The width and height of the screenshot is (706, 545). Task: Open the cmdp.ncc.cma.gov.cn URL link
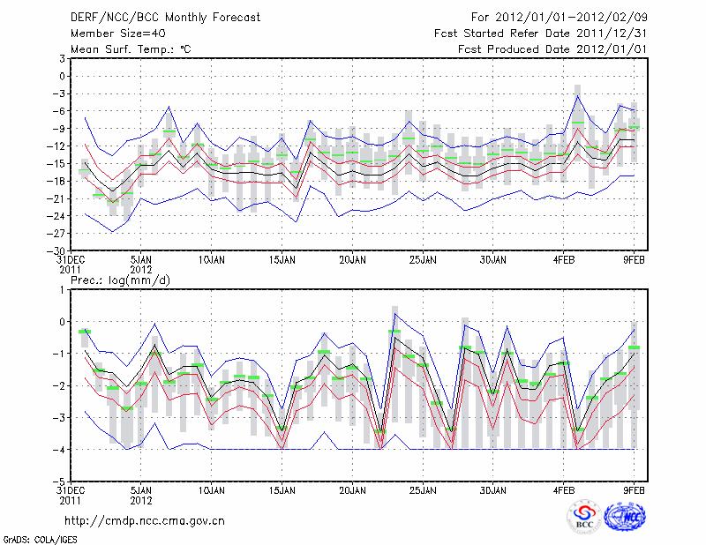tap(145, 520)
